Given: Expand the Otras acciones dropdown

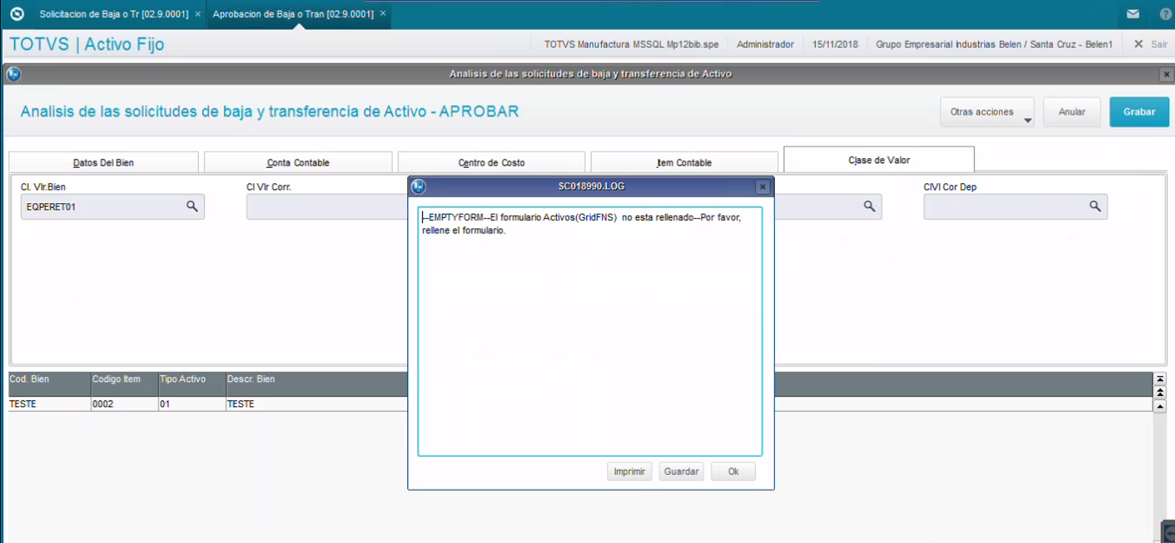Looking at the screenshot, I should click(x=987, y=112).
